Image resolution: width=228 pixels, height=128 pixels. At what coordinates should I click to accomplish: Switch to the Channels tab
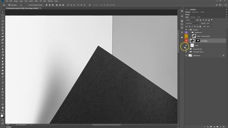pos(193,17)
